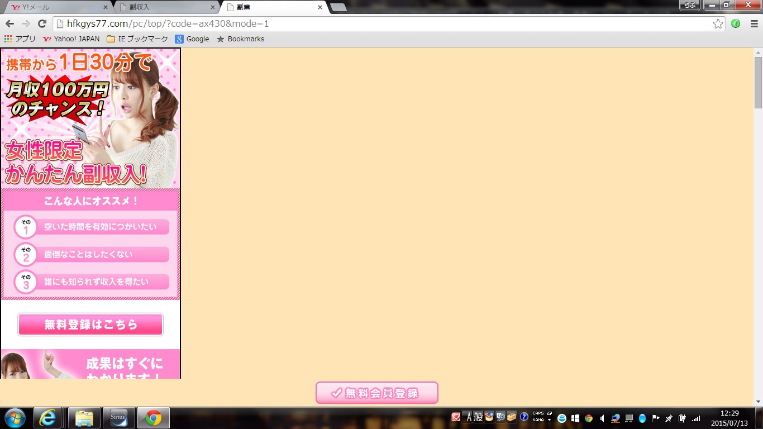The width and height of the screenshot is (763, 429).
Task: Reload the current page
Action: pyautogui.click(x=41, y=23)
